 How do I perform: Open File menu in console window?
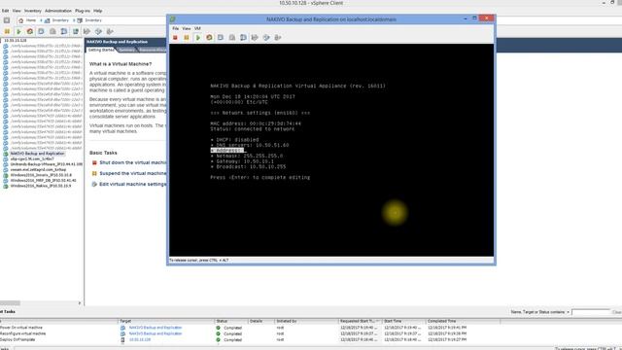pos(175,28)
